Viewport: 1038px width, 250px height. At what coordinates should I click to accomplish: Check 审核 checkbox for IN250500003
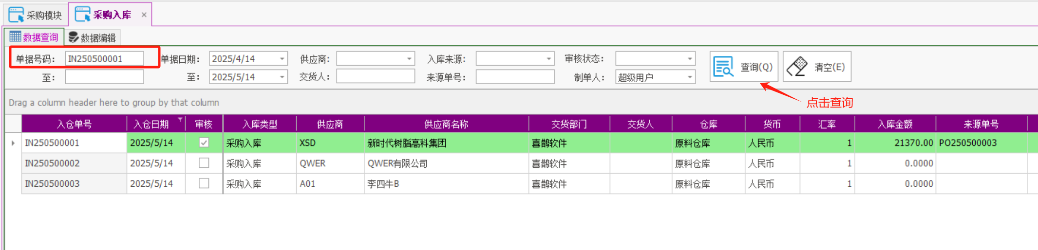[204, 183]
